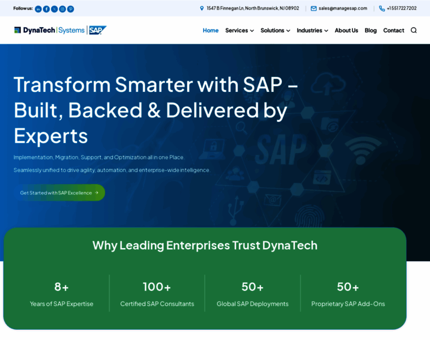
Task: Call the +15517227202 phone link
Action: (x=402, y=8)
